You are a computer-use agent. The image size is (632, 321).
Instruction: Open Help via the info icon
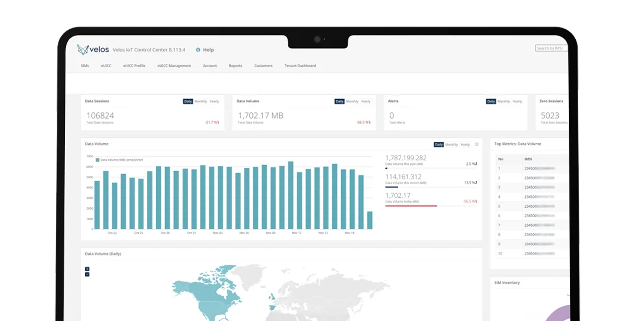198,50
